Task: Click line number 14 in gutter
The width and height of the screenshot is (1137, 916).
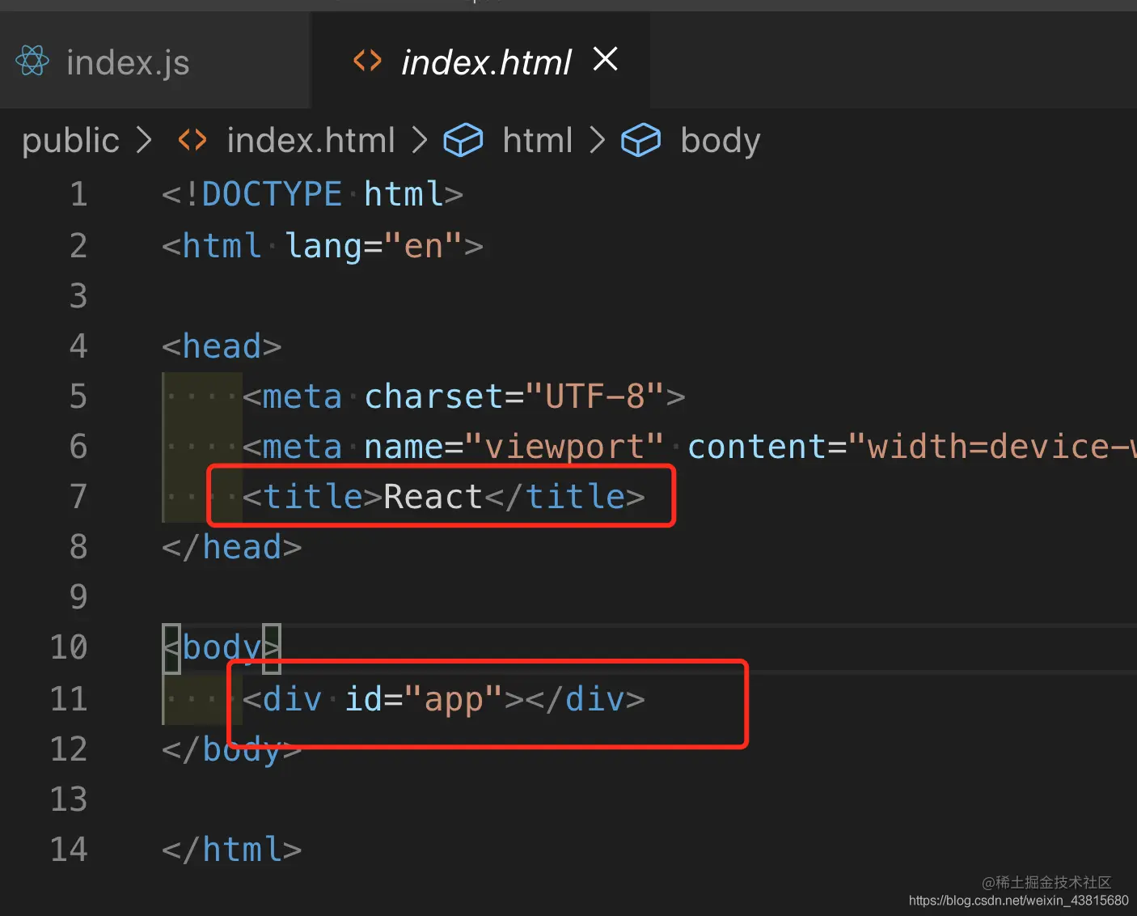Action: tap(69, 850)
